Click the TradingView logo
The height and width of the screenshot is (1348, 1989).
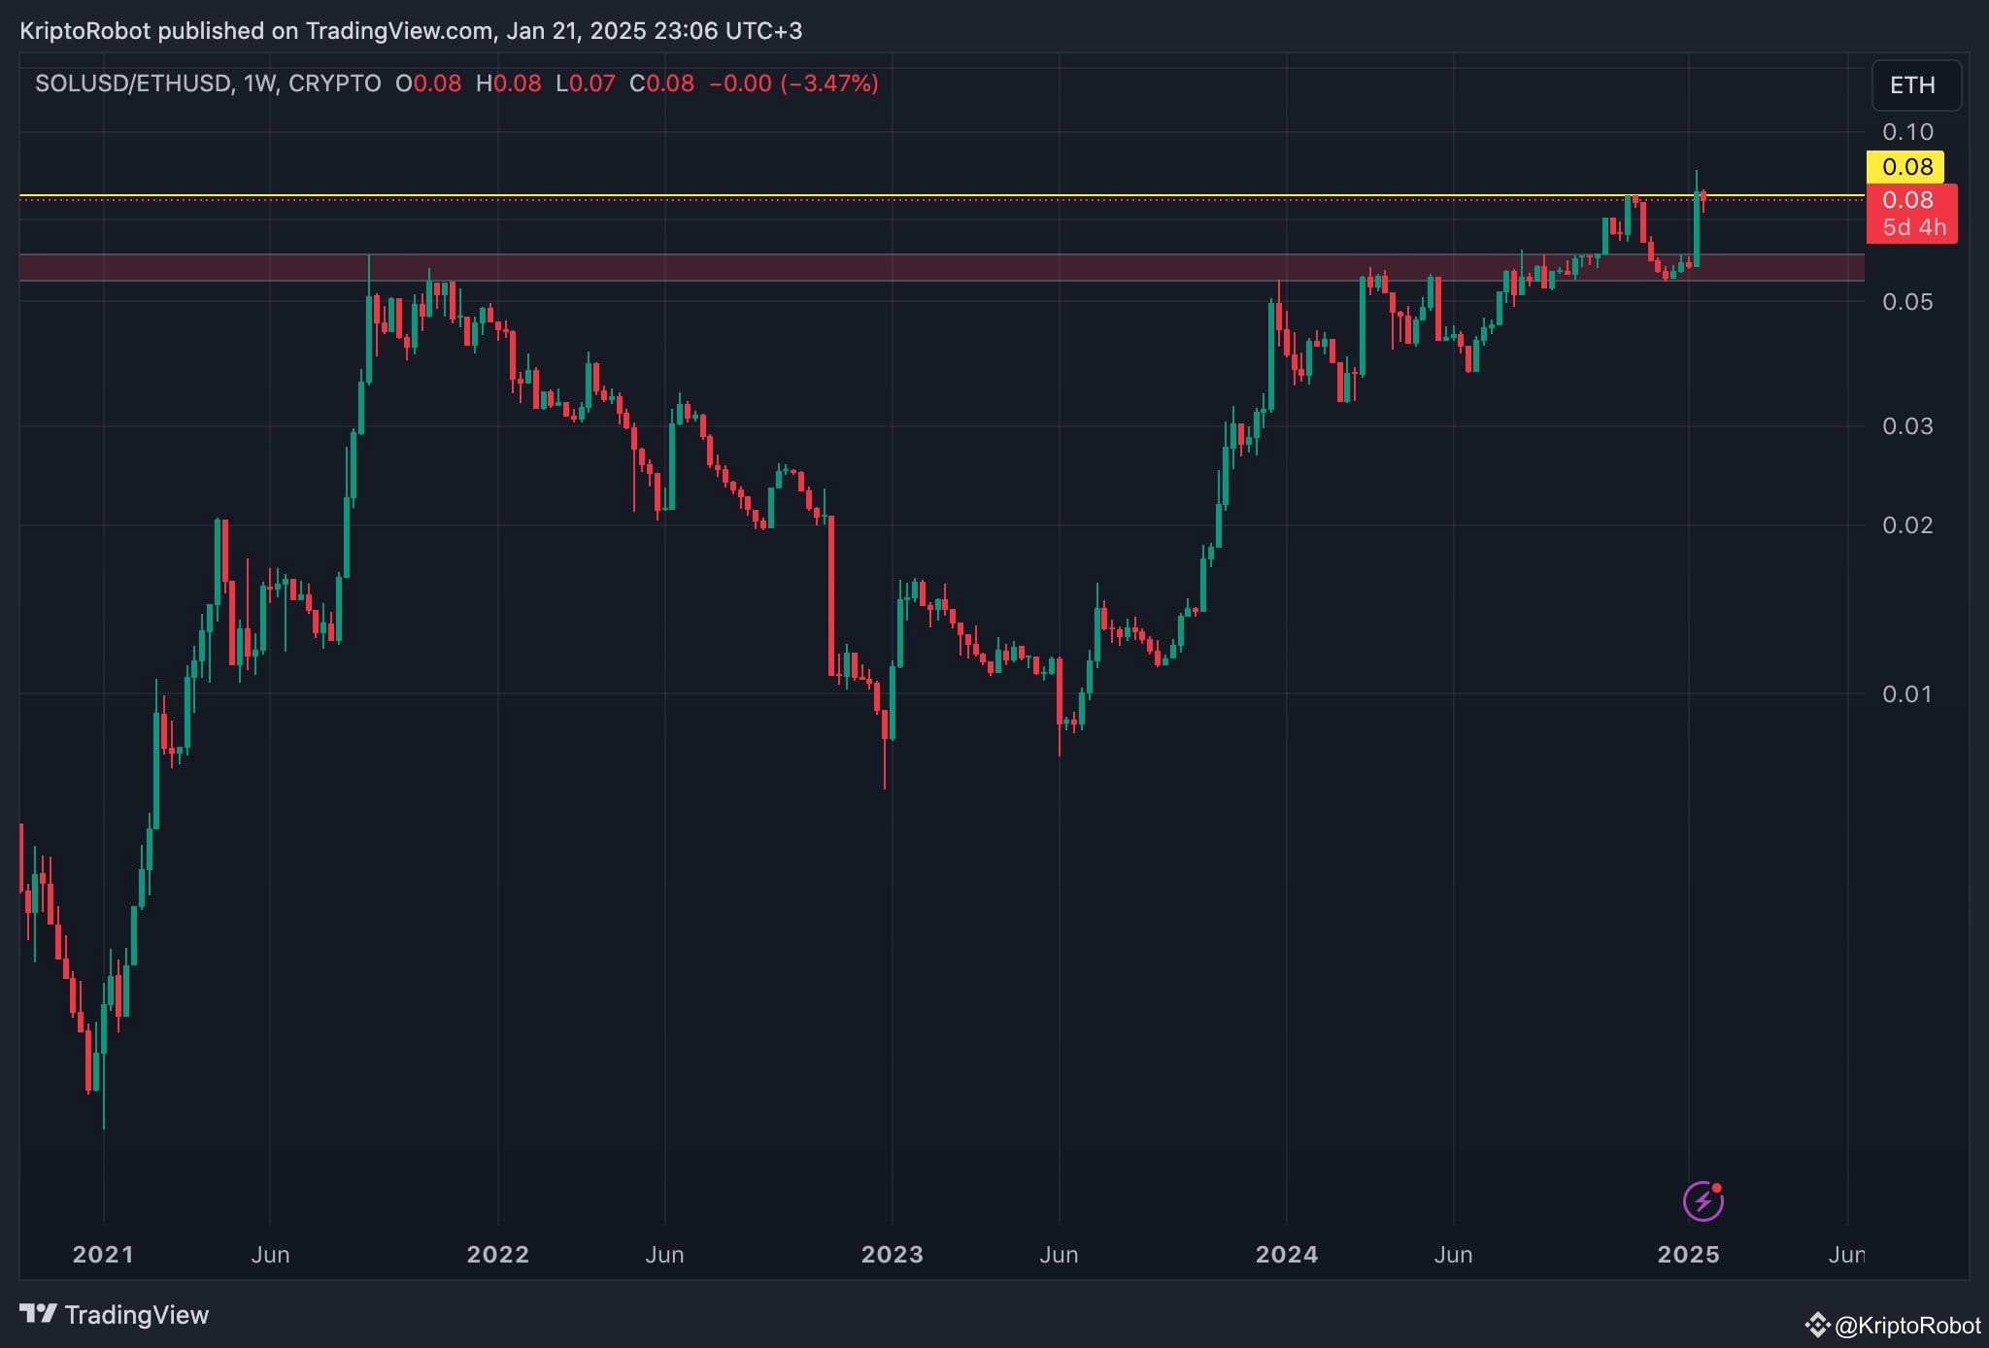(115, 1315)
